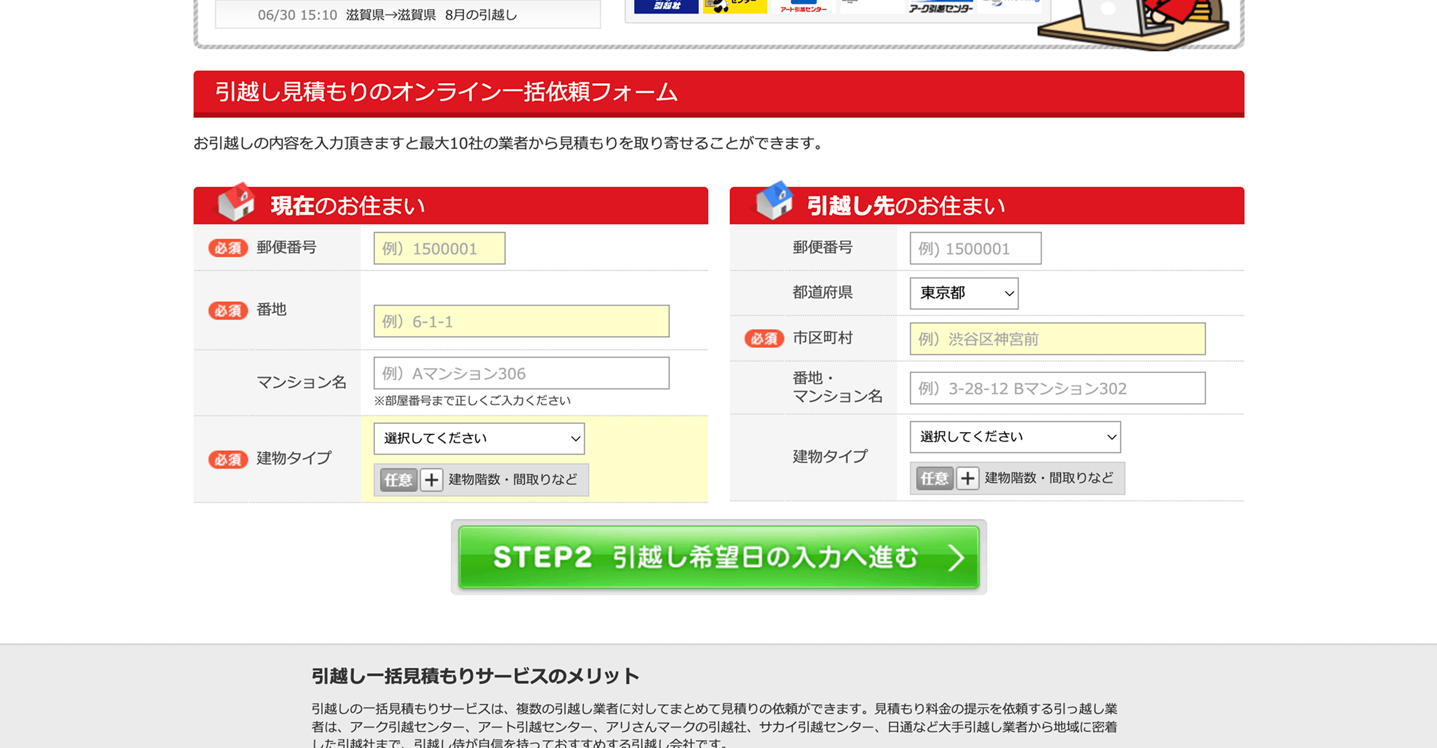This screenshot has width=1437, height=748.
Task: Click the plus icon in the left 任意 section
Action: pyautogui.click(x=431, y=479)
